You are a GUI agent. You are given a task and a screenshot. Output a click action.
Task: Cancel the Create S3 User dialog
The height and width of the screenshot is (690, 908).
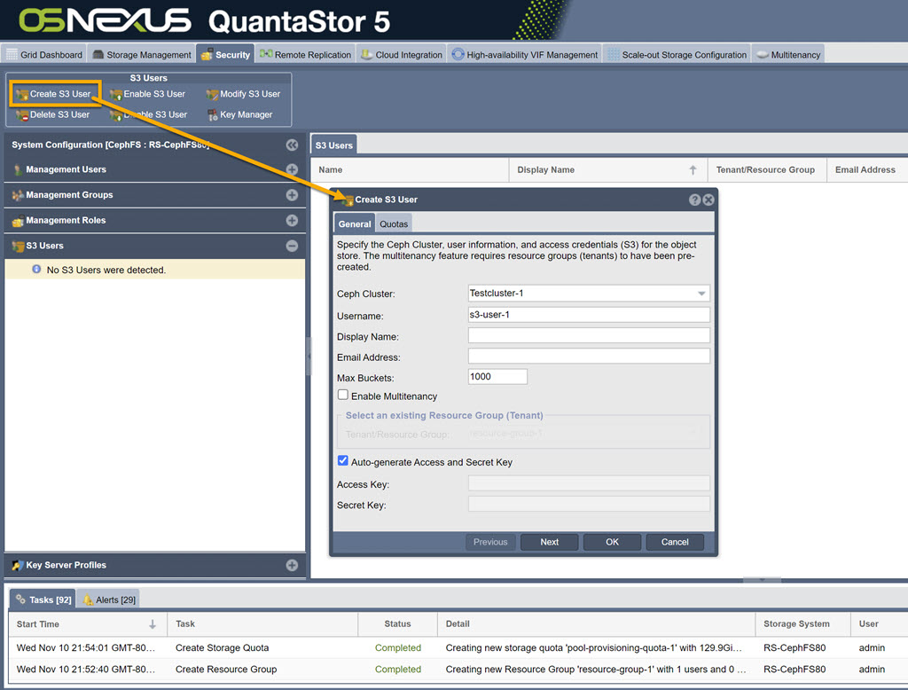coord(675,542)
